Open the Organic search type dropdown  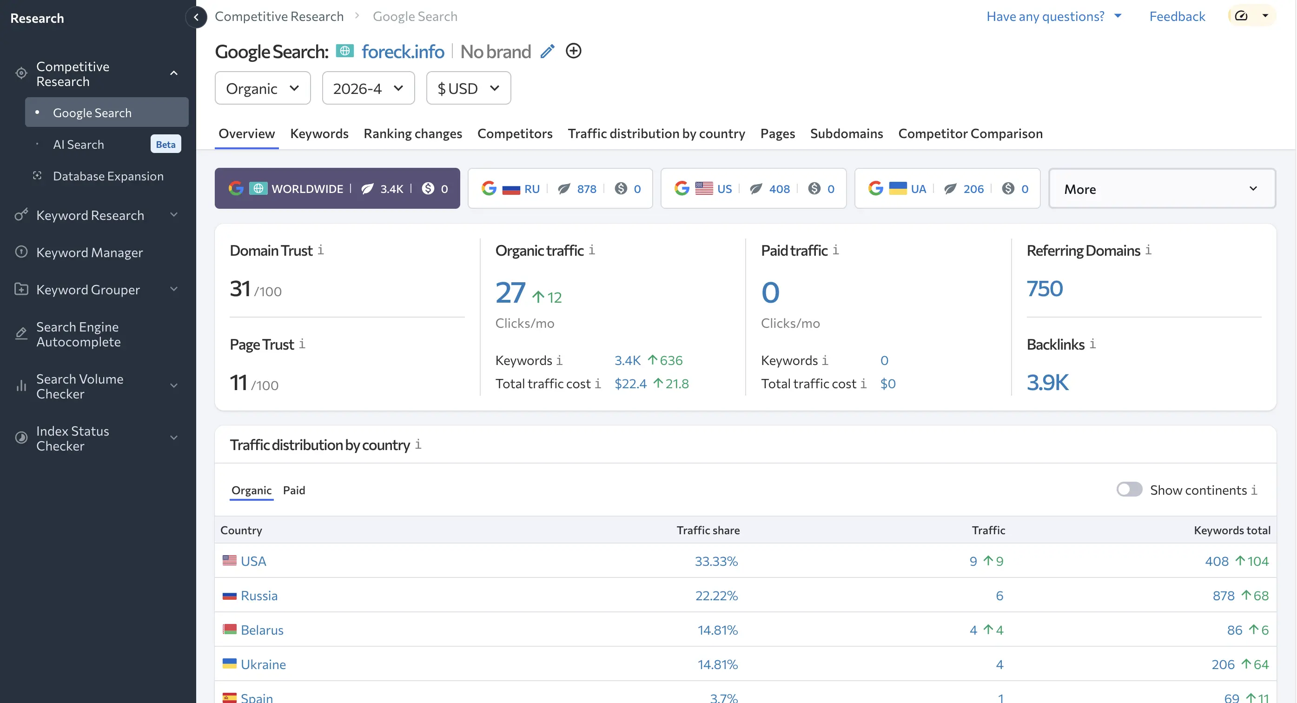pyautogui.click(x=263, y=88)
